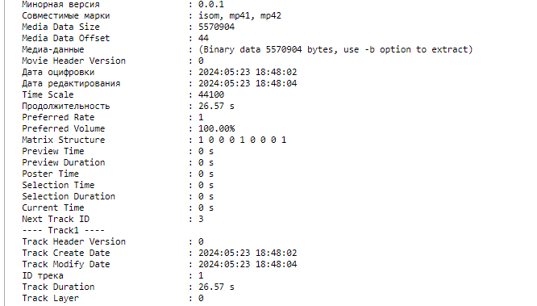Click the Track1 section header line
The image size is (537, 306).
[x=64, y=230]
